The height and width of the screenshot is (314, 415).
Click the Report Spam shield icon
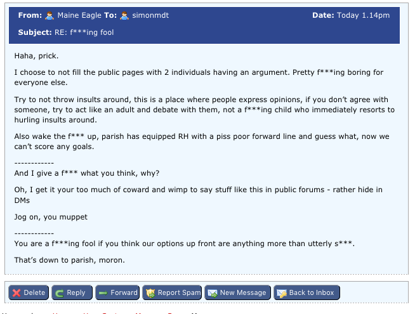(150, 292)
